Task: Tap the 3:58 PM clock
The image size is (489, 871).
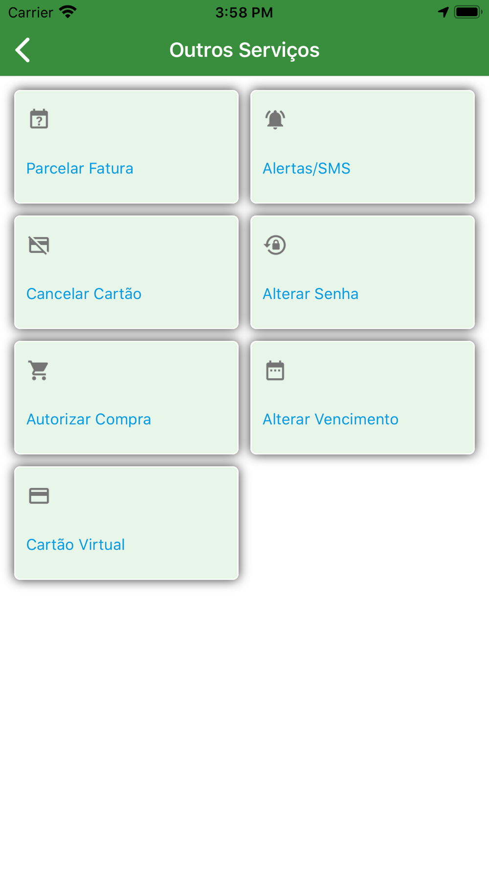Action: point(244,12)
